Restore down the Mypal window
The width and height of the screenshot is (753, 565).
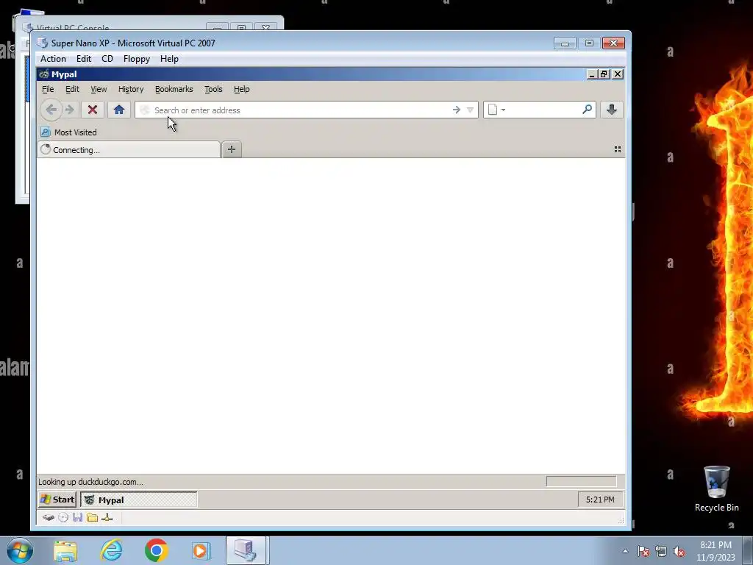click(604, 74)
